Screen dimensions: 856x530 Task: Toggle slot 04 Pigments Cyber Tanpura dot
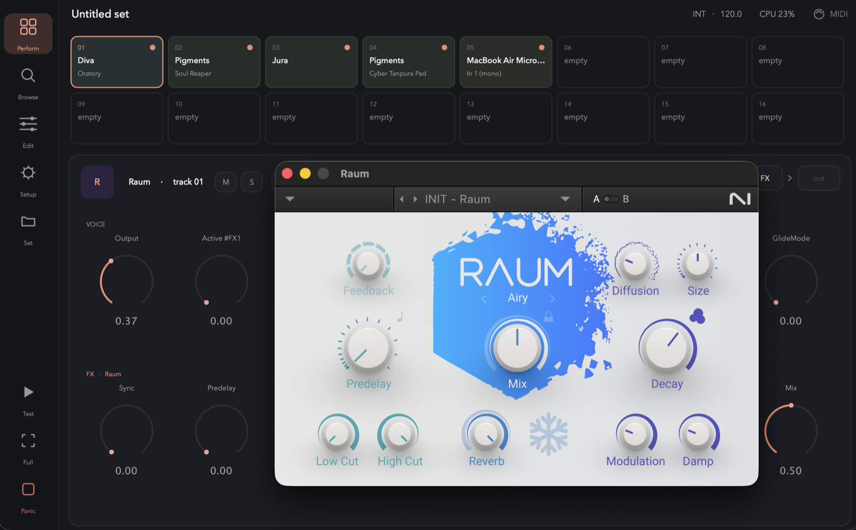[x=445, y=48]
